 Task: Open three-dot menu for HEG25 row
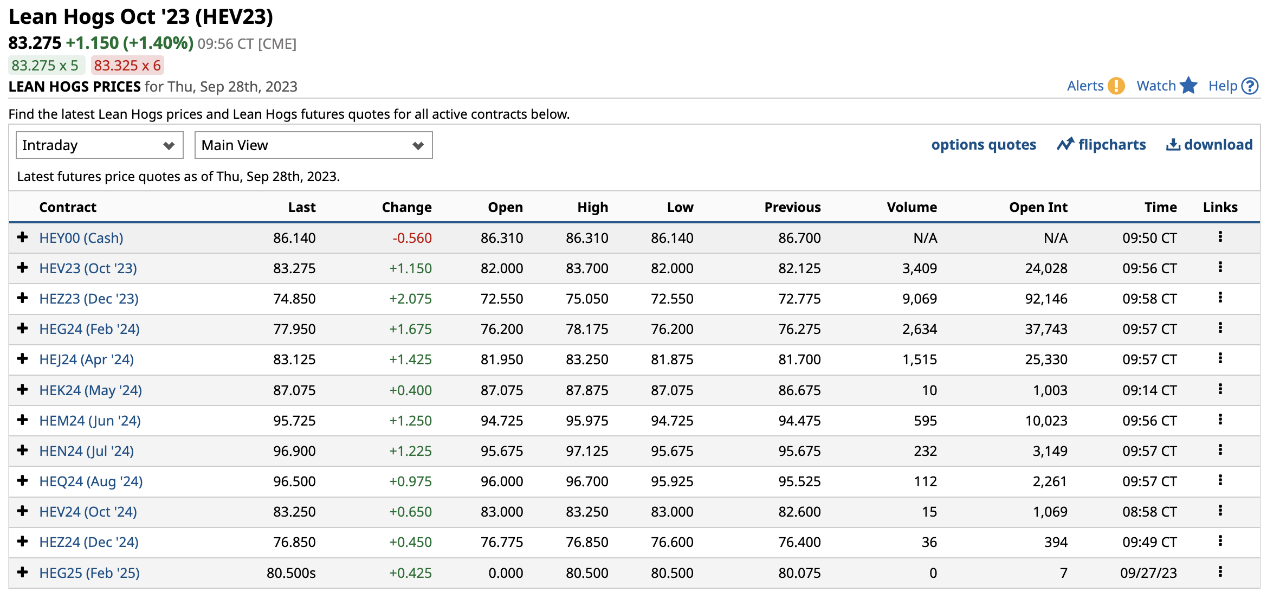1220,572
